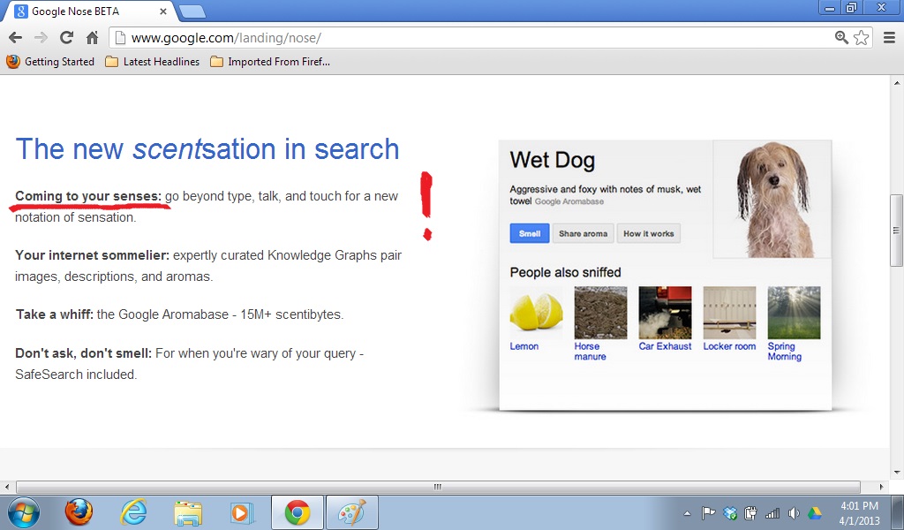Open a new tab button

coord(192,11)
